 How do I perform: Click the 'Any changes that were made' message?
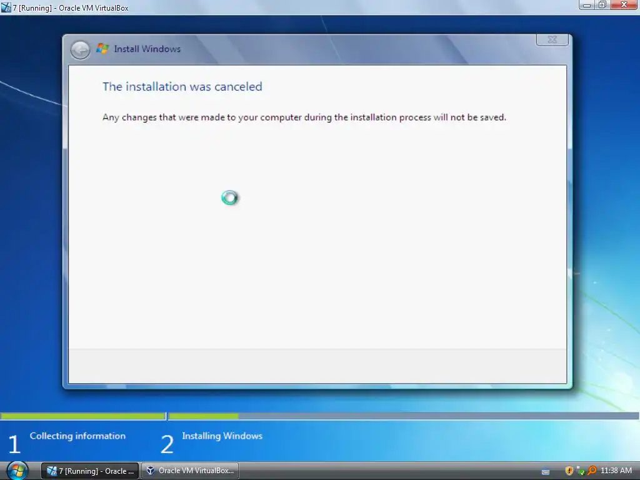[x=304, y=117]
